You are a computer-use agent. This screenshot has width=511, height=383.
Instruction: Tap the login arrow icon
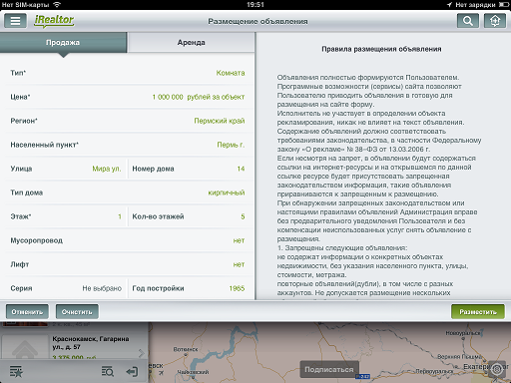pos(132,371)
